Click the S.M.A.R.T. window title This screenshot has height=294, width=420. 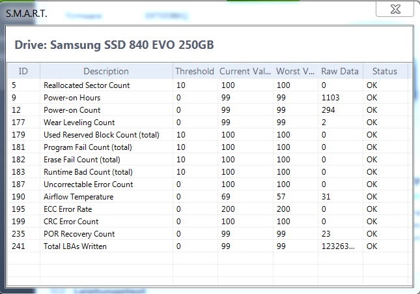click(x=27, y=14)
